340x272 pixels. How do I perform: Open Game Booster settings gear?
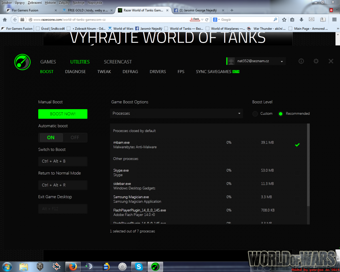[316, 61]
